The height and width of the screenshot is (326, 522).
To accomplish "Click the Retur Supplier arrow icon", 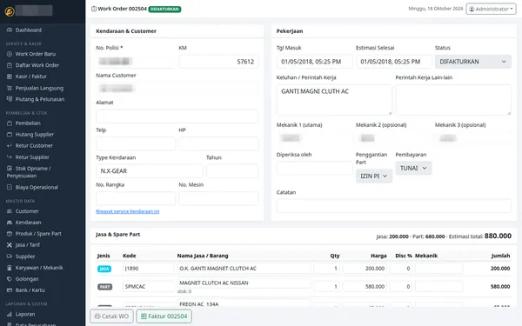I will pyautogui.click(x=10, y=157).
